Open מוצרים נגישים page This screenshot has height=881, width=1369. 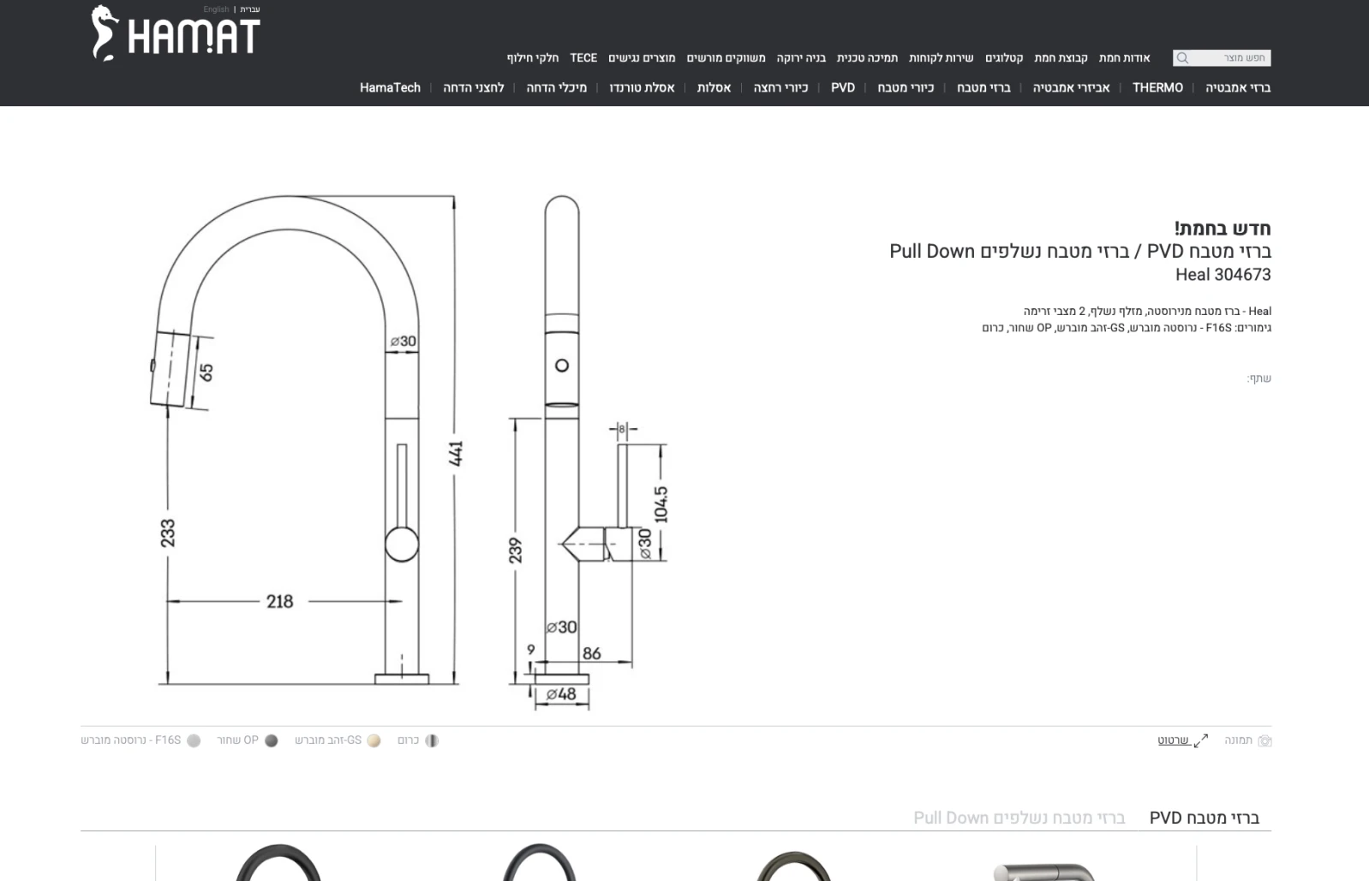[x=642, y=58]
